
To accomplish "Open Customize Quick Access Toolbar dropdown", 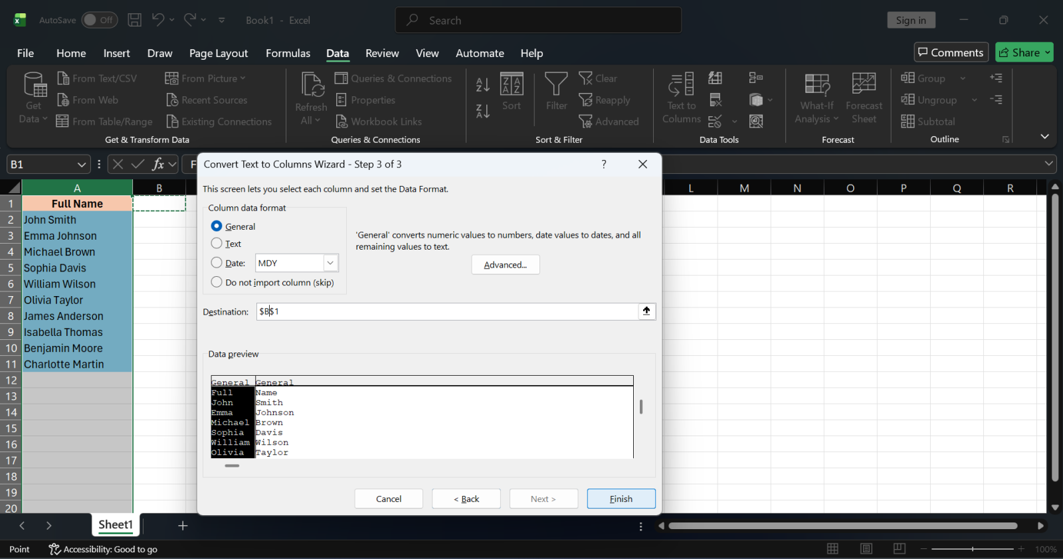I will click(x=222, y=20).
